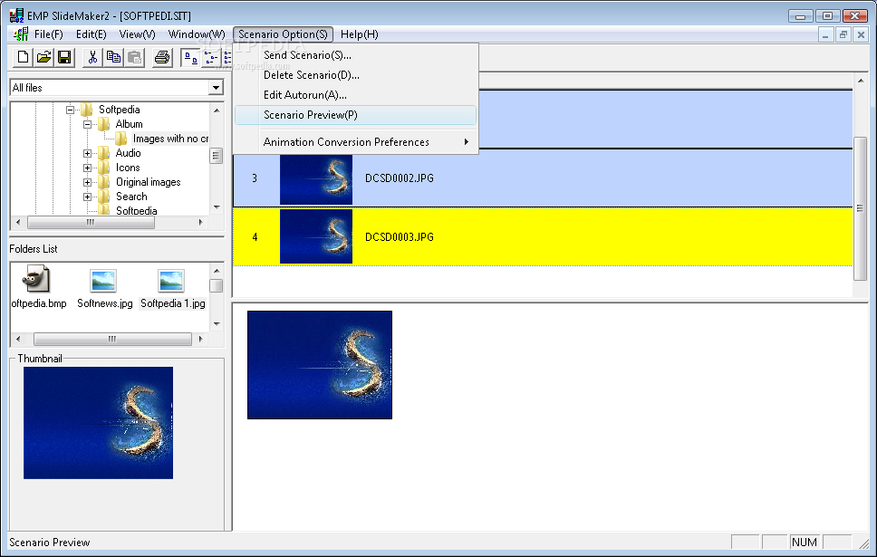This screenshot has height=557, width=877.
Task: Select Images with no cr tree item
Action: (170, 139)
